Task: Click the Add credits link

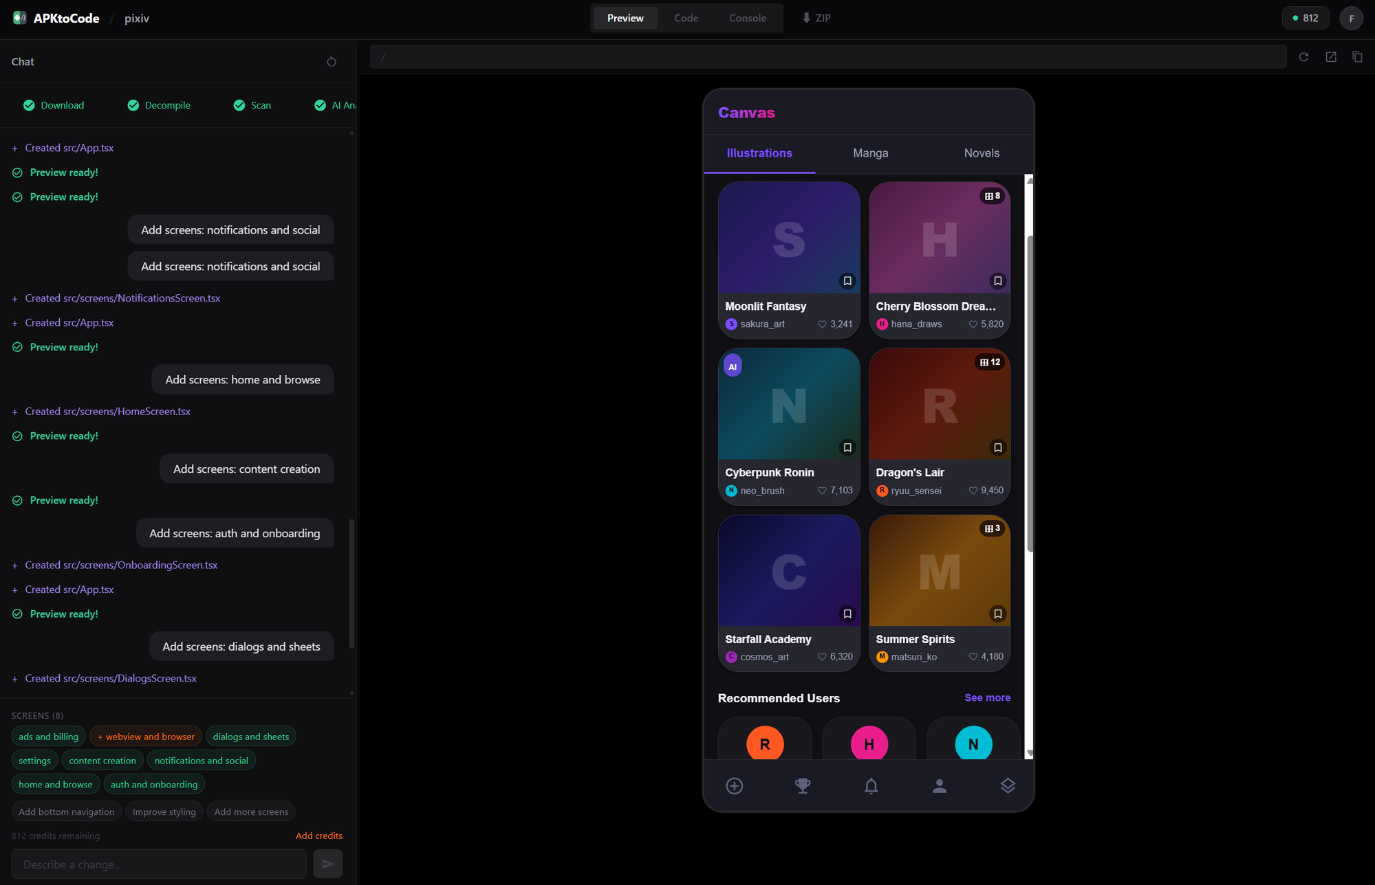Action: coord(318,835)
